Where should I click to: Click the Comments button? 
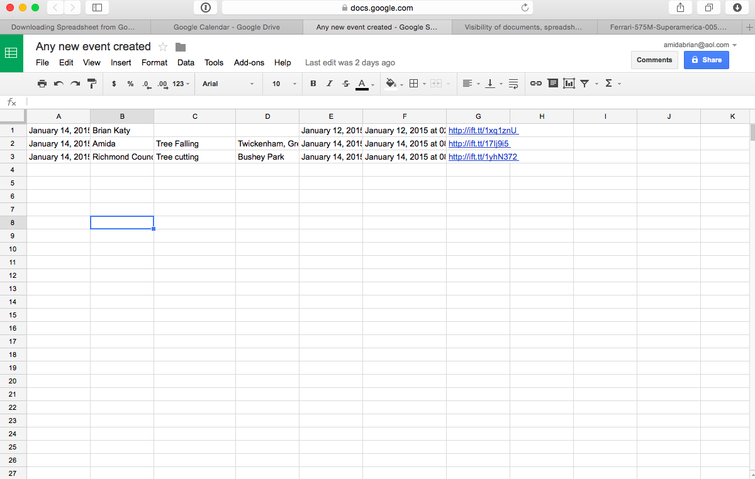(x=654, y=60)
